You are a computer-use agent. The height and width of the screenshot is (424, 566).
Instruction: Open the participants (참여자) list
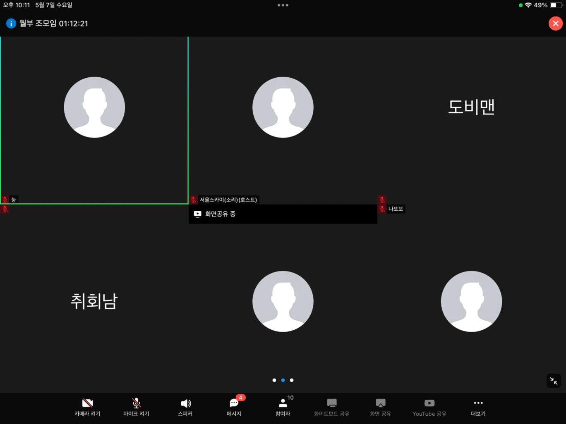point(283,407)
